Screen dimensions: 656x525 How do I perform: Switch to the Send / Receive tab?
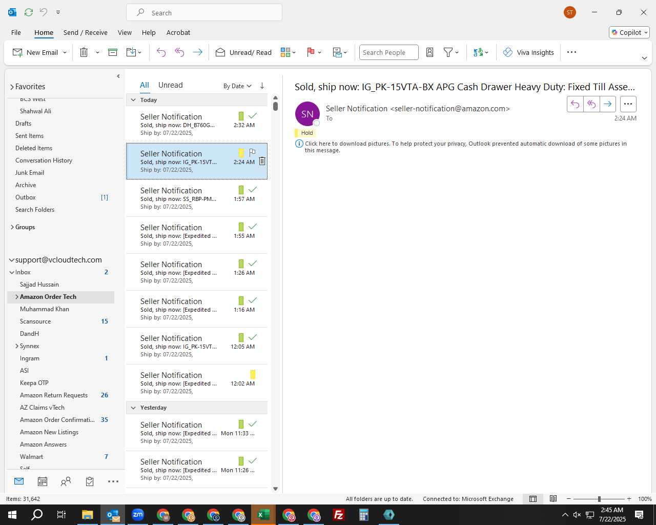click(x=86, y=32)
